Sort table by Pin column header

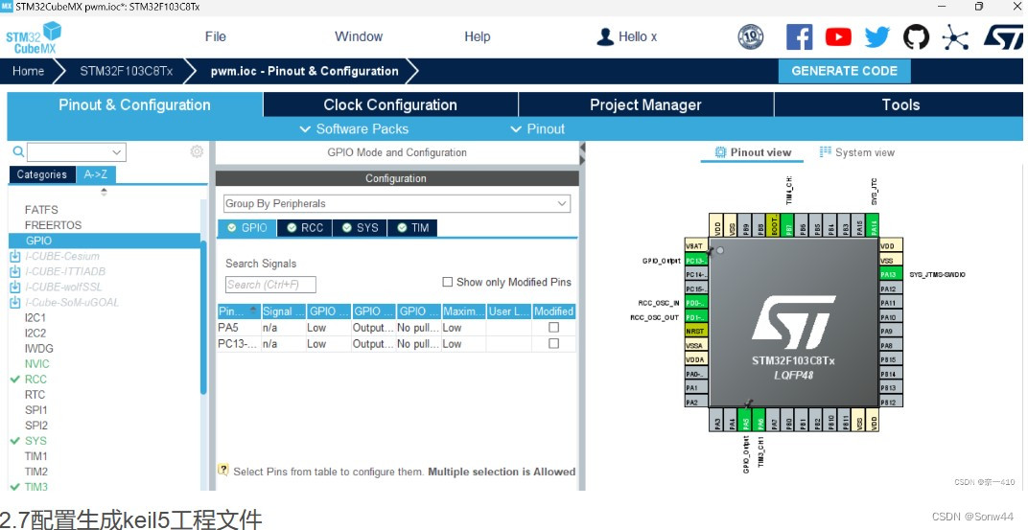239,311
